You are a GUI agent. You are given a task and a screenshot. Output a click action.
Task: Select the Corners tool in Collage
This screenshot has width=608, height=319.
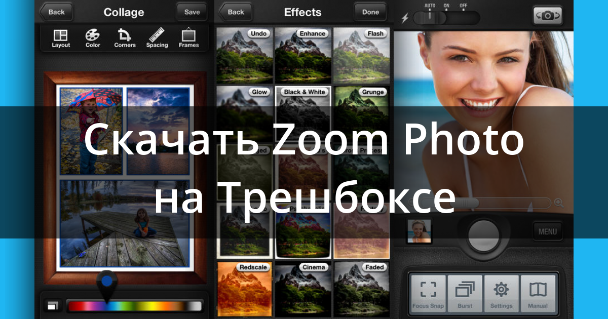(x=125, y=38)
